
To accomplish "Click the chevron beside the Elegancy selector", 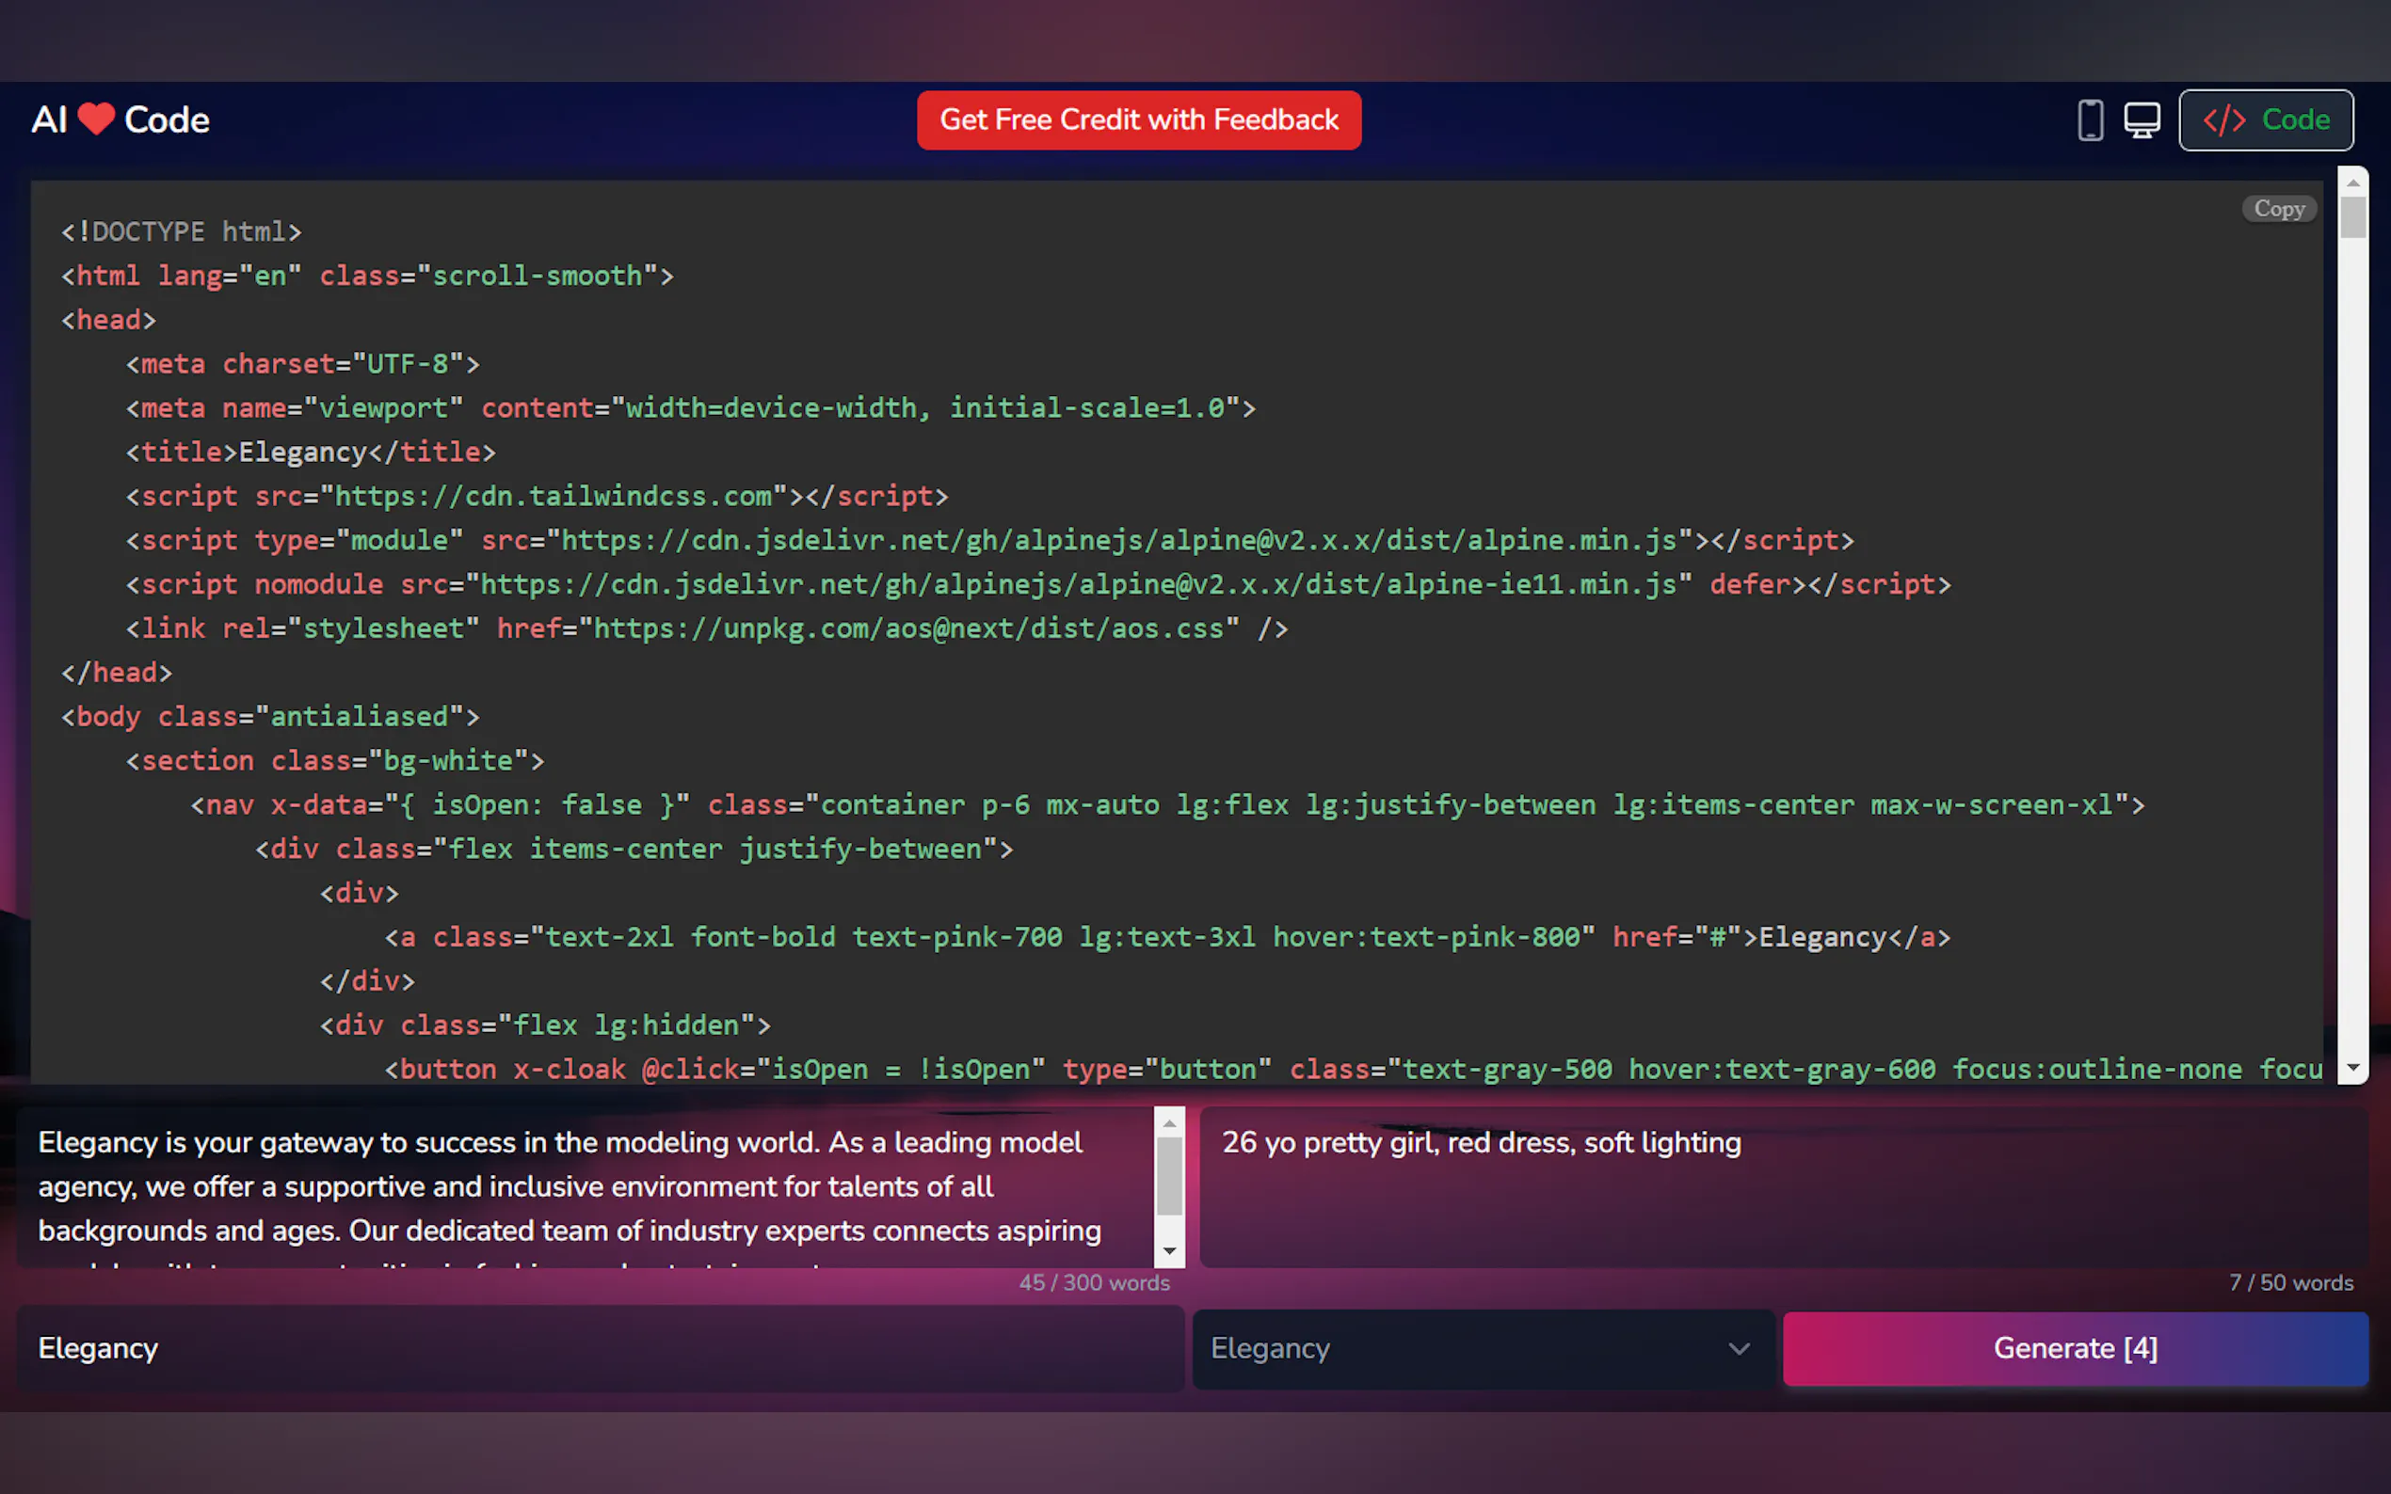I will coord(1737,1349).
